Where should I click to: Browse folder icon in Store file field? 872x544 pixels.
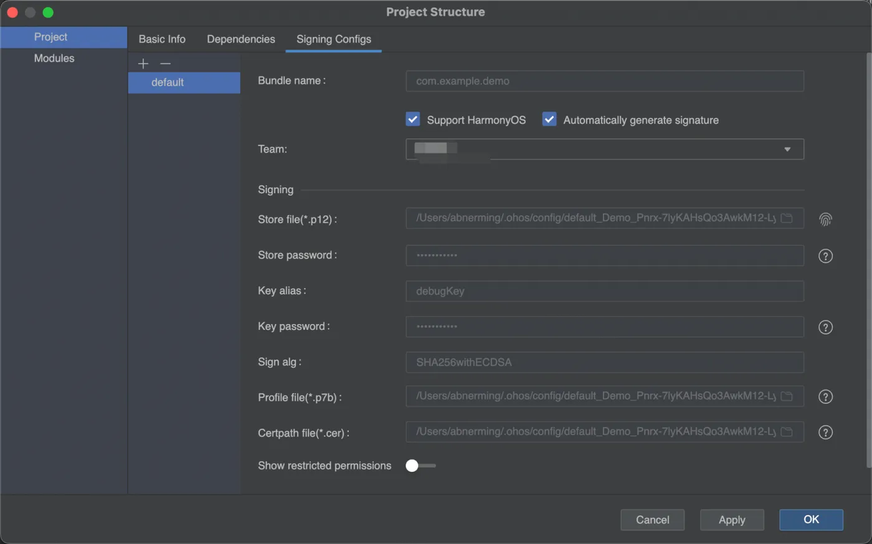click(x=787, y=218)
